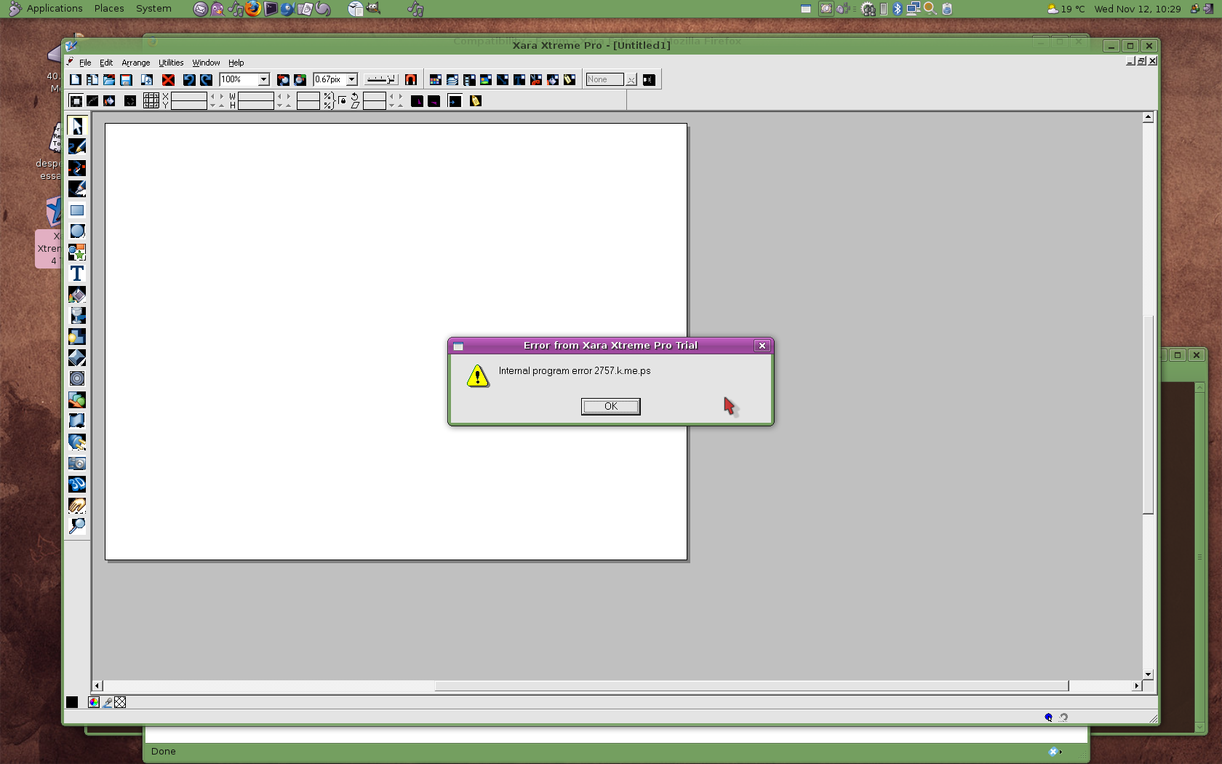
Task: Toggle snap to objects magnet icon
Action: (x=411, y=80)
